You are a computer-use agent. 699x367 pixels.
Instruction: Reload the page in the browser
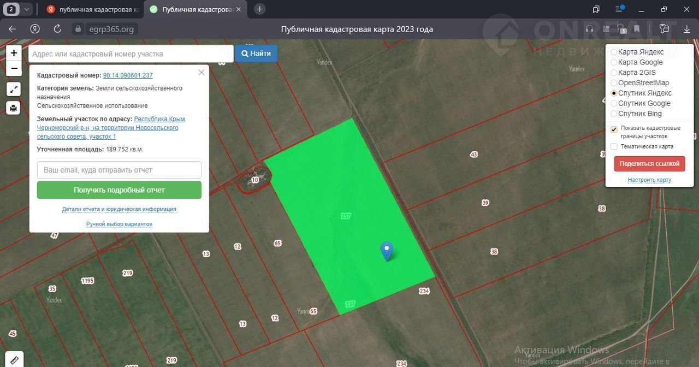click(x=57, y=29)
